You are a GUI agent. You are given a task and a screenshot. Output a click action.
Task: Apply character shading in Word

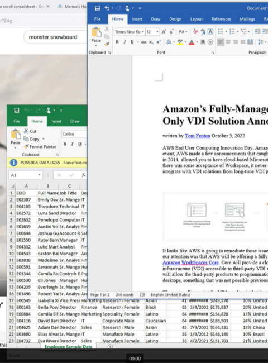203,42
